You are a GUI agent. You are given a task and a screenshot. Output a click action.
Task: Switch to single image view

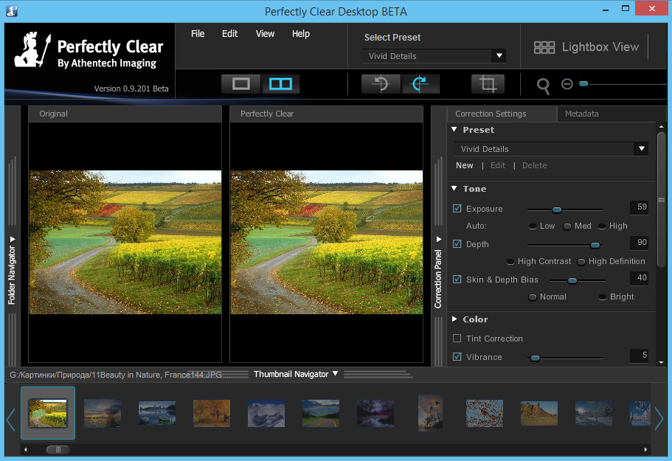point(241,84)
